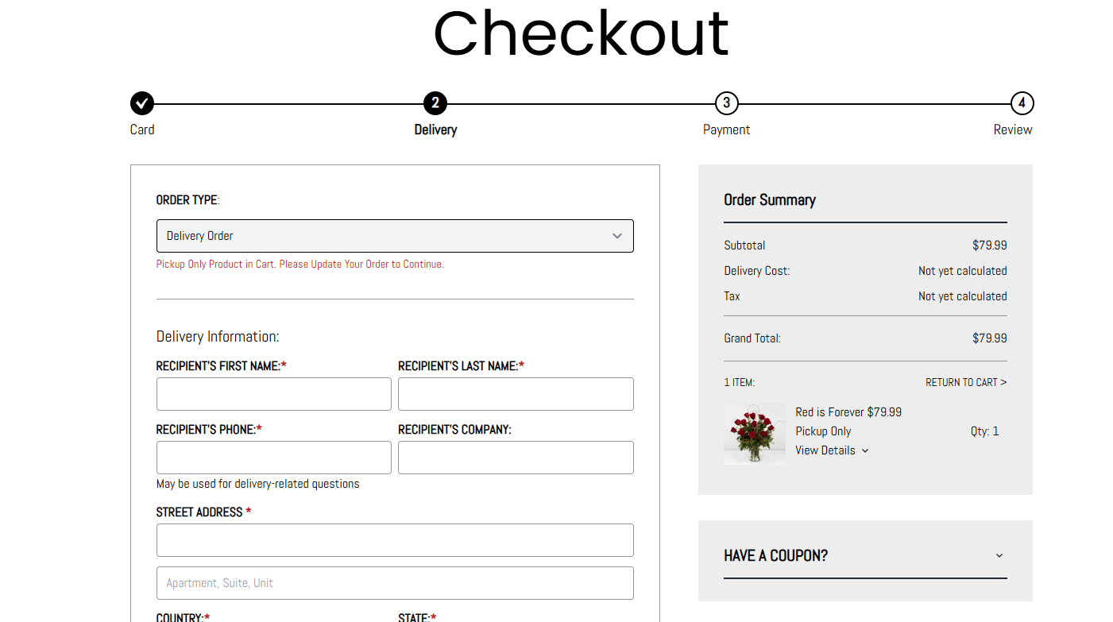Click the Delivery step number 2 circle
1113x622 pixels.
(x=435, y=103)
